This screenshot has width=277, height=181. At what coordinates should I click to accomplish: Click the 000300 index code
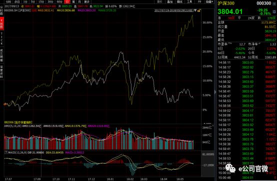click(x=264, y=3)
